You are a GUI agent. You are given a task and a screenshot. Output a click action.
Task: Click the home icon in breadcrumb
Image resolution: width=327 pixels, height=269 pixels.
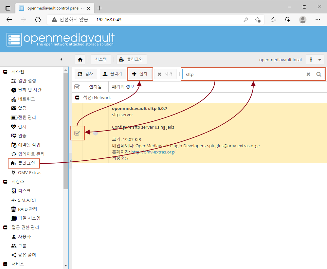[80, 60]
